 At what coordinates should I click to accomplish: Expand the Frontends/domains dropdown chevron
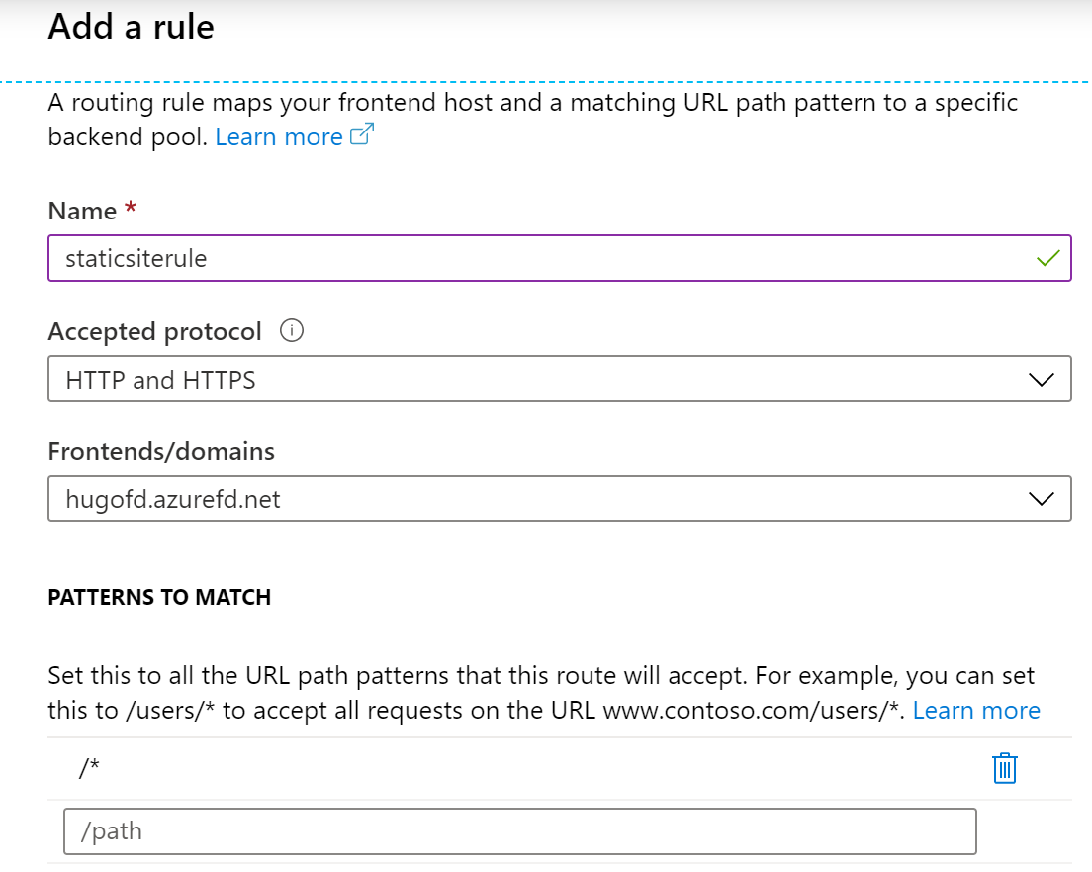click(x=1042, y=499)
